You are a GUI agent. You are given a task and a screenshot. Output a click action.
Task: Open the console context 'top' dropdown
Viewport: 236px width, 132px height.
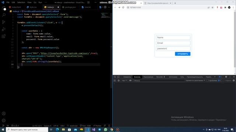(124, 81)
